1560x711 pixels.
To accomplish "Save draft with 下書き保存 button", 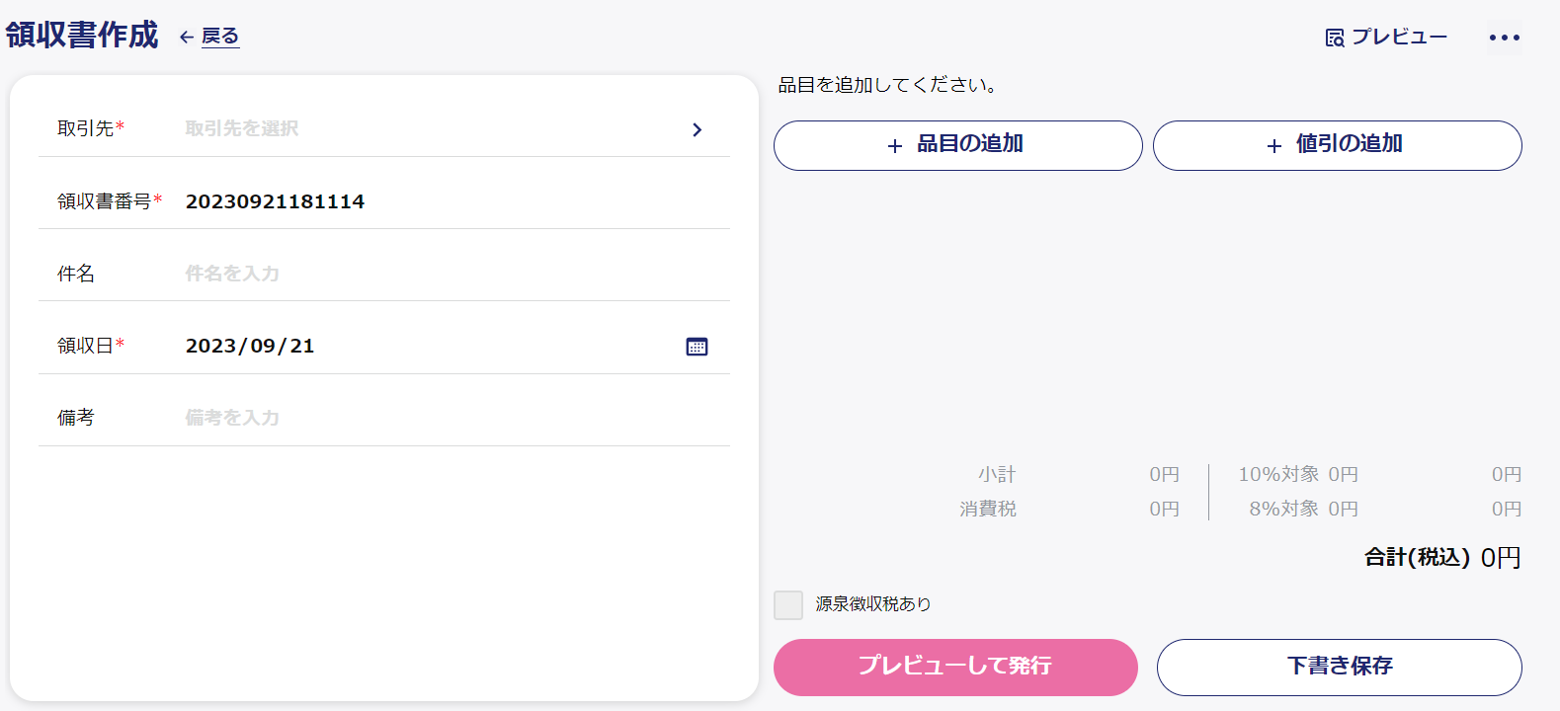I will pyautogui.click(x=1339, y=667).
